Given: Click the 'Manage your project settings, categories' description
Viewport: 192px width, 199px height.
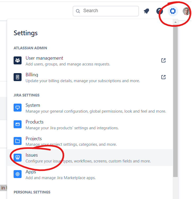Looking at the screenshot, I should coord(71,144).
